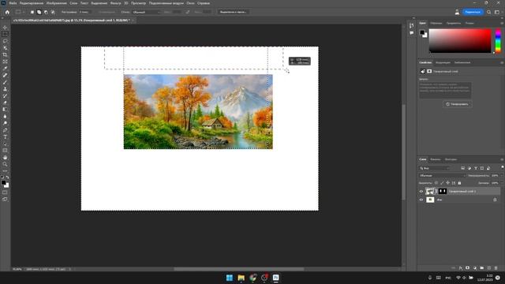The height and width of the screenshot is (284, 505).
Task: Change screen mode icon in toolbar
Action: (5, 200)
